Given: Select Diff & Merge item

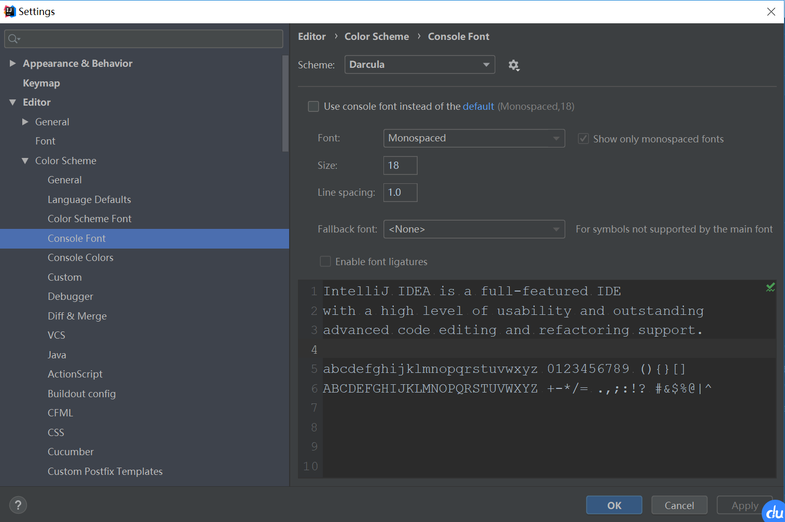Looking at the screenshot, I should tap(77, 316).
